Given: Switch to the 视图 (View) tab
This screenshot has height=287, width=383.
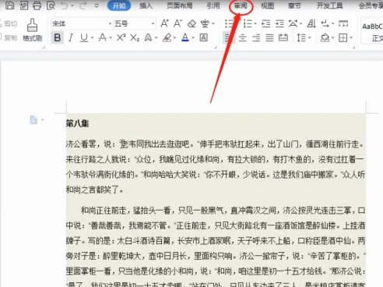Looking at the screenshot, I should tap(267, 5).
